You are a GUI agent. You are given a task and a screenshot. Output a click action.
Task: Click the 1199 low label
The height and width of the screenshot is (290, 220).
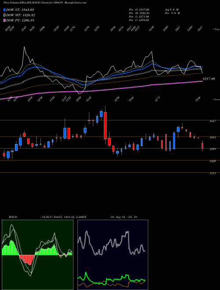pyautogui.click(x=53, y=98)
